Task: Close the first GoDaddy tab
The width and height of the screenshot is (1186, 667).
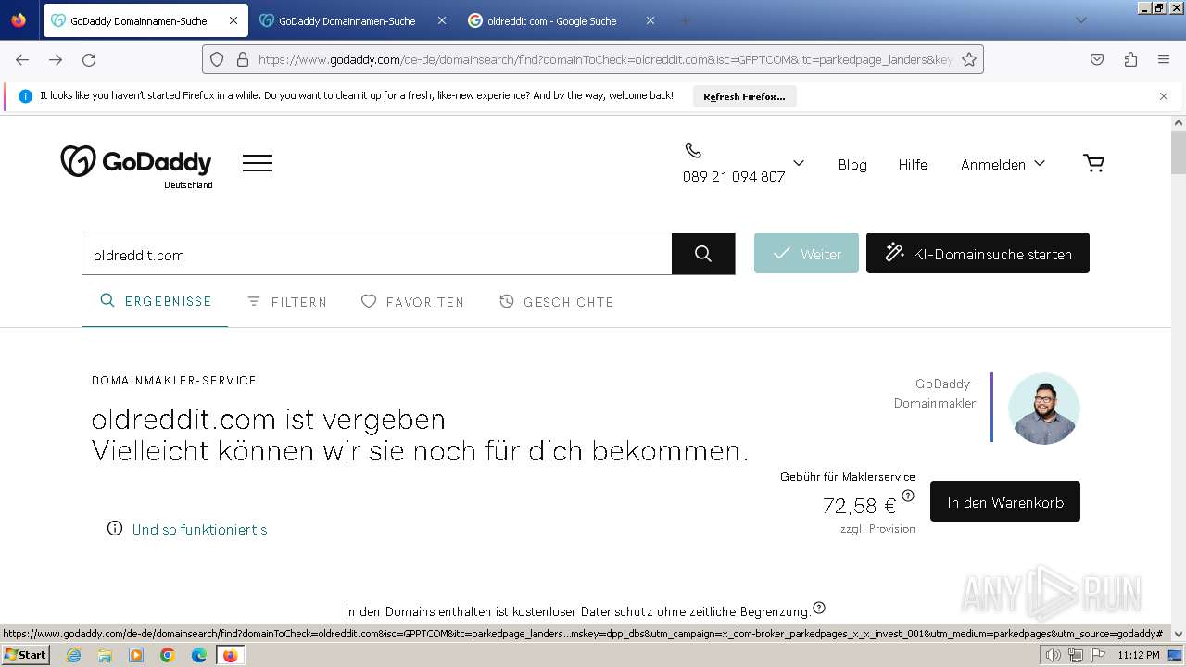Action: tap(233, 20)
